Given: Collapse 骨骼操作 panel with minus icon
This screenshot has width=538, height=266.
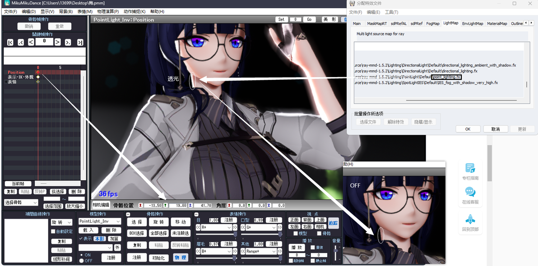Looking at the screenshot, I should click(128, 214).
